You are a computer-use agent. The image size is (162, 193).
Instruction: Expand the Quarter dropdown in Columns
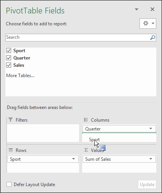click(x=151, y=129)
